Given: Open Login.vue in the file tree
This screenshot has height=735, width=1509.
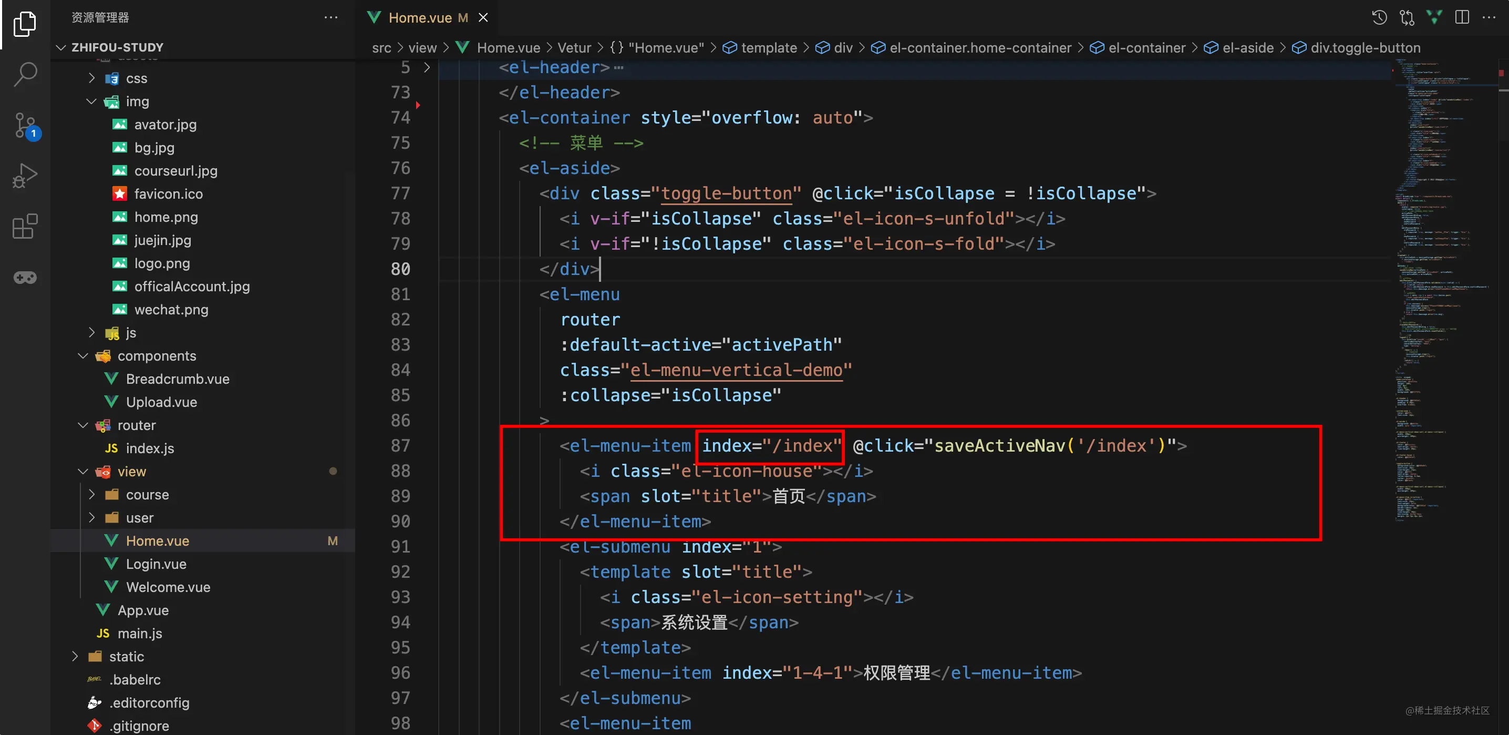Looking at the screenshot, I should [x=156, y=564].
